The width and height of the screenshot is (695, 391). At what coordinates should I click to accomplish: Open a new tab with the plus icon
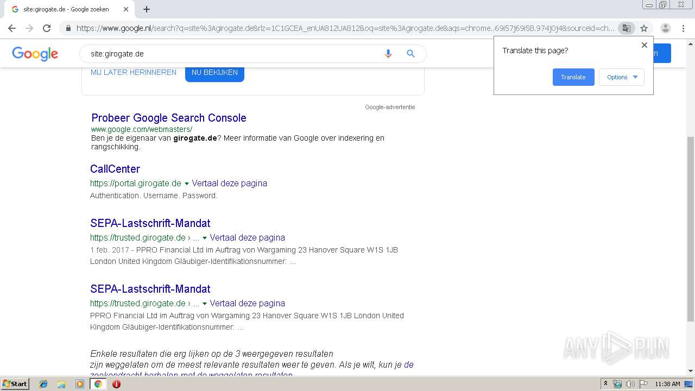coord(147,9)
